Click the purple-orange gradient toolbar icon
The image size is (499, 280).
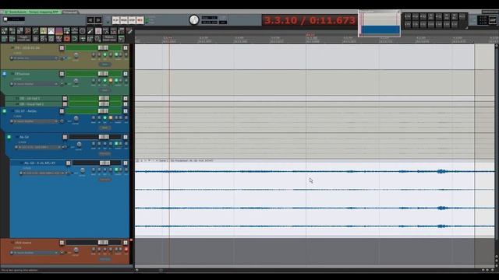pyautogui.click(x=59, y=31)
